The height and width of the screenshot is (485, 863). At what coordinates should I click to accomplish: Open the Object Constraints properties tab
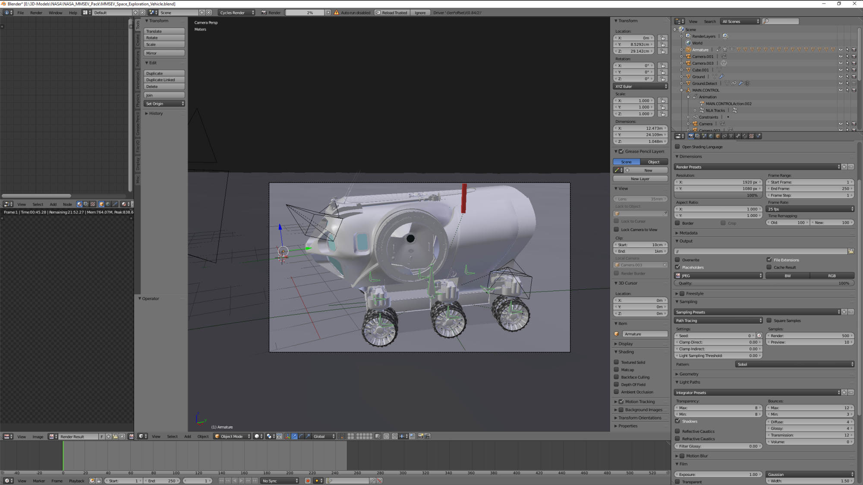pos(724,136)
